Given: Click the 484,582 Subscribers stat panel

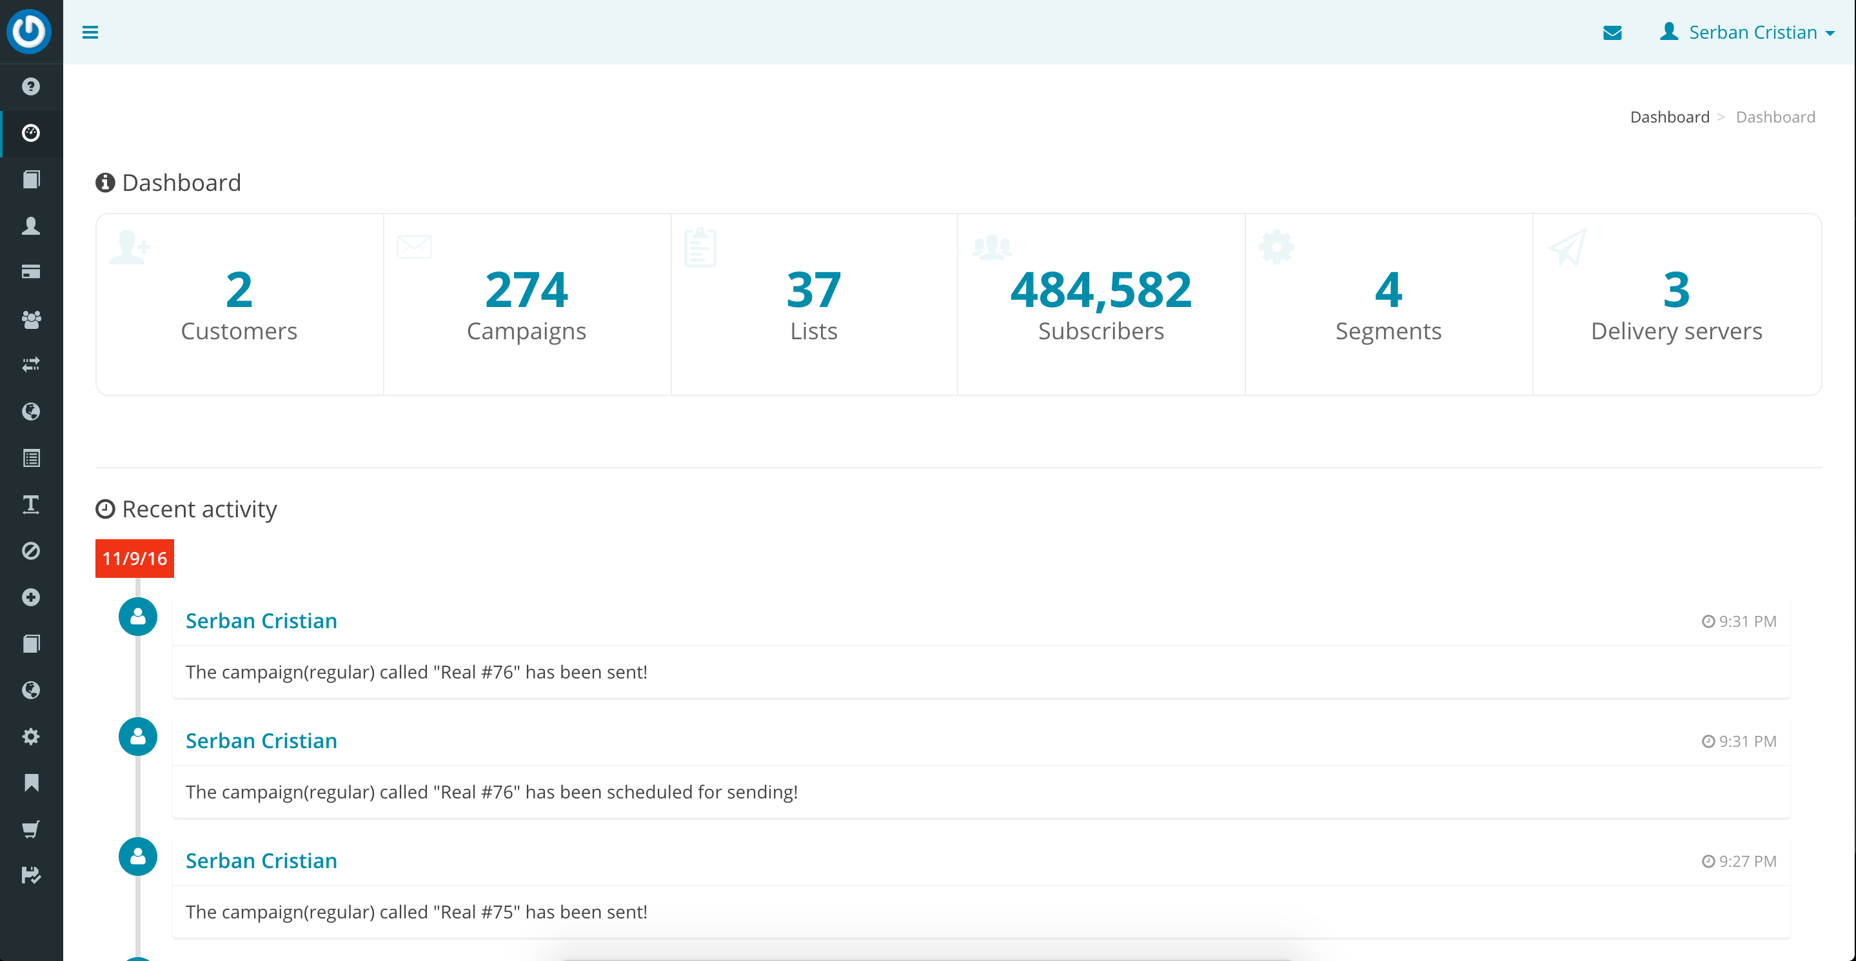Looking at the screenshot, I should coord(1101,304).
